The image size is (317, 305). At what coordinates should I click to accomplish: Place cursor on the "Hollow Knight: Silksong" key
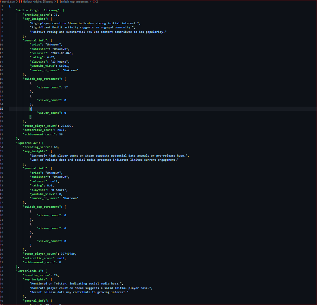pos(38,10)
